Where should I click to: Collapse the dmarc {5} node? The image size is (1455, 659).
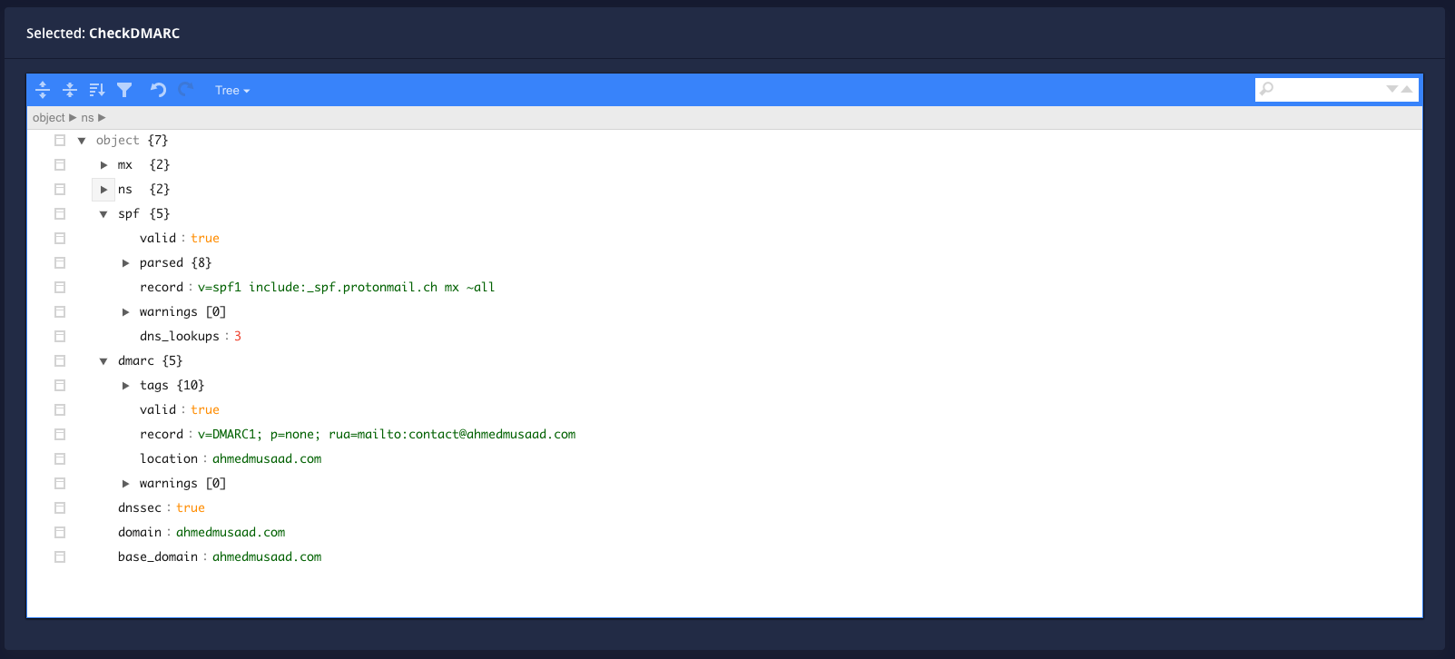103,361
